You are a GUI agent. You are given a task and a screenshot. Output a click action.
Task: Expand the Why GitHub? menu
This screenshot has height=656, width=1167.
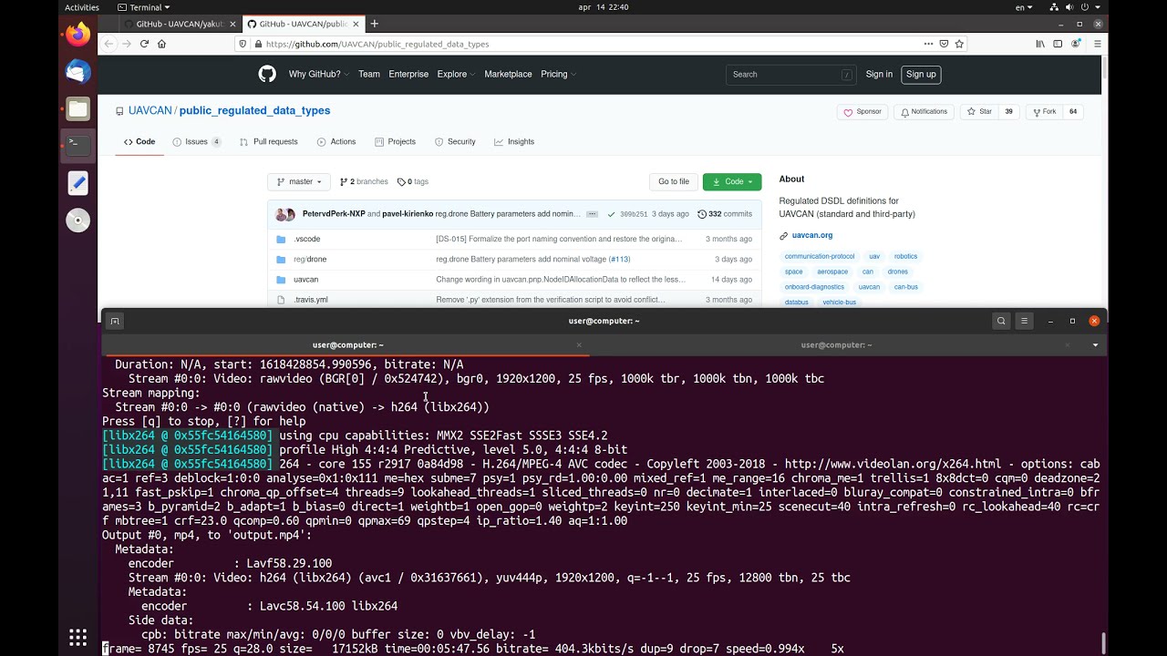click(x=319, y=74)
